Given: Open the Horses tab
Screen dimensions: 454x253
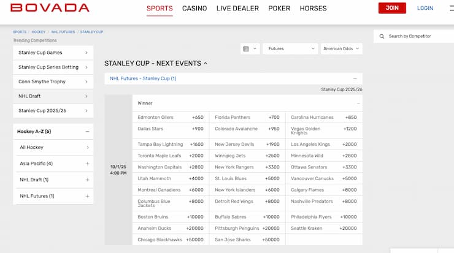Looking at the screenshot, I should (313, 9).
